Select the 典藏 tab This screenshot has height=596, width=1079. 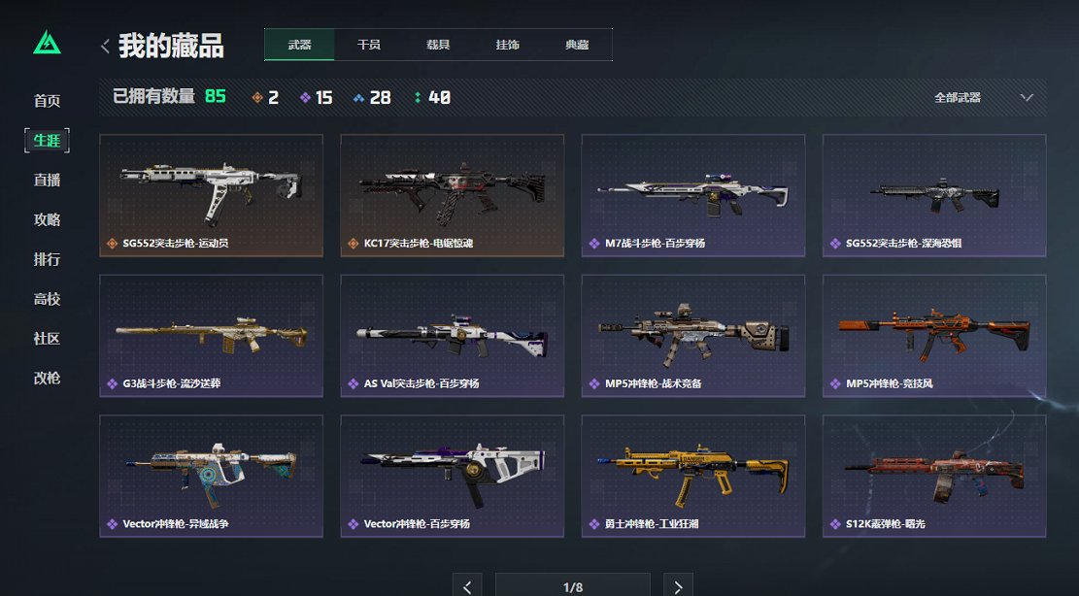tap(577, 45)
